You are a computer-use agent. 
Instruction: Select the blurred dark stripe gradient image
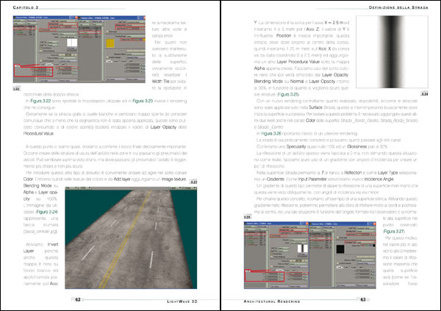(392, 51)
